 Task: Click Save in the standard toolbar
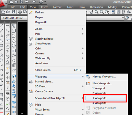13,12
